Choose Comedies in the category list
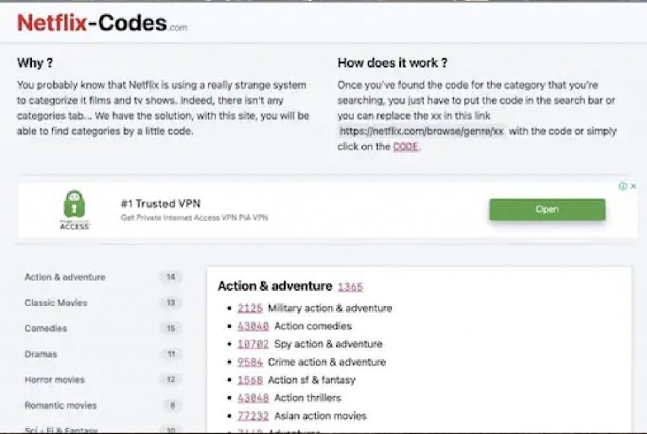The image size is (647, 434). click(x=45, y=329)
